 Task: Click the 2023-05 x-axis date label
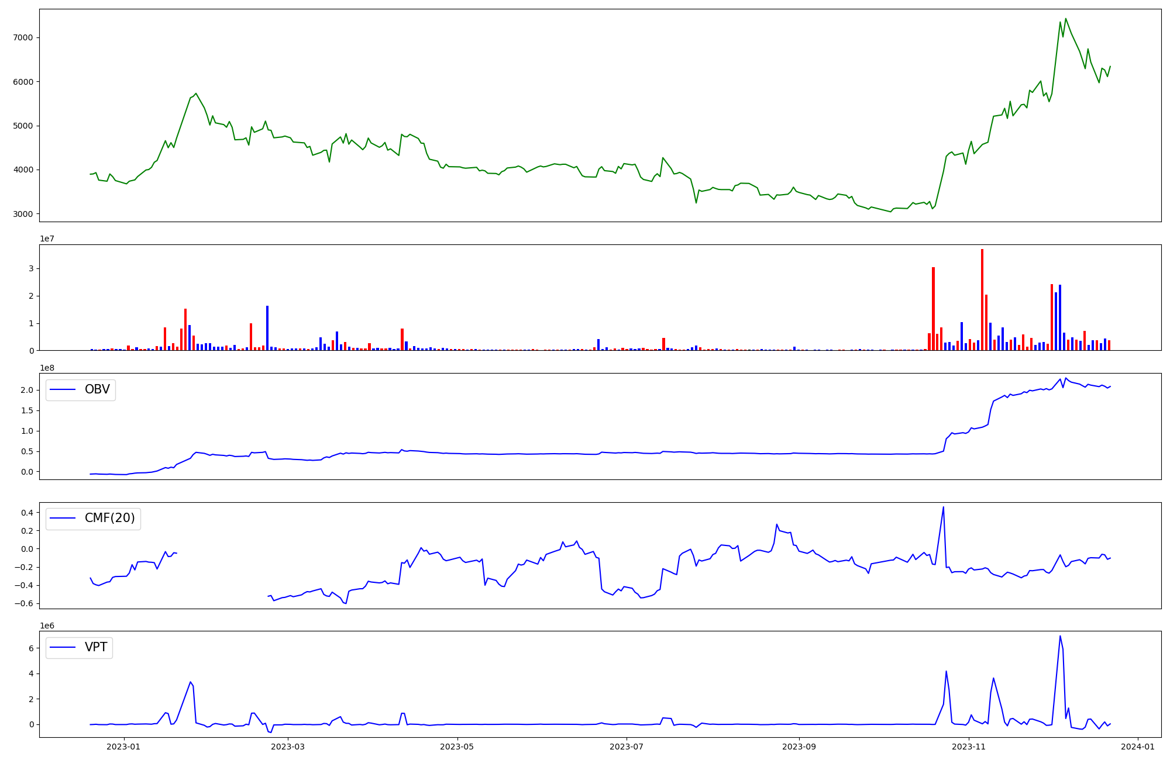pos(457,746)
